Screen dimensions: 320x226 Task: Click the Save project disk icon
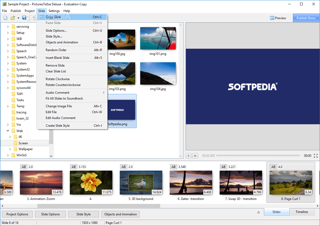coord(24,18)
